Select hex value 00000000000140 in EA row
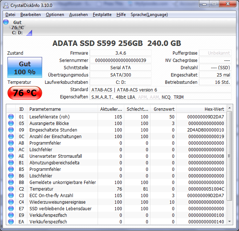Viewport: 239px width, 231px height. point(206,222)
